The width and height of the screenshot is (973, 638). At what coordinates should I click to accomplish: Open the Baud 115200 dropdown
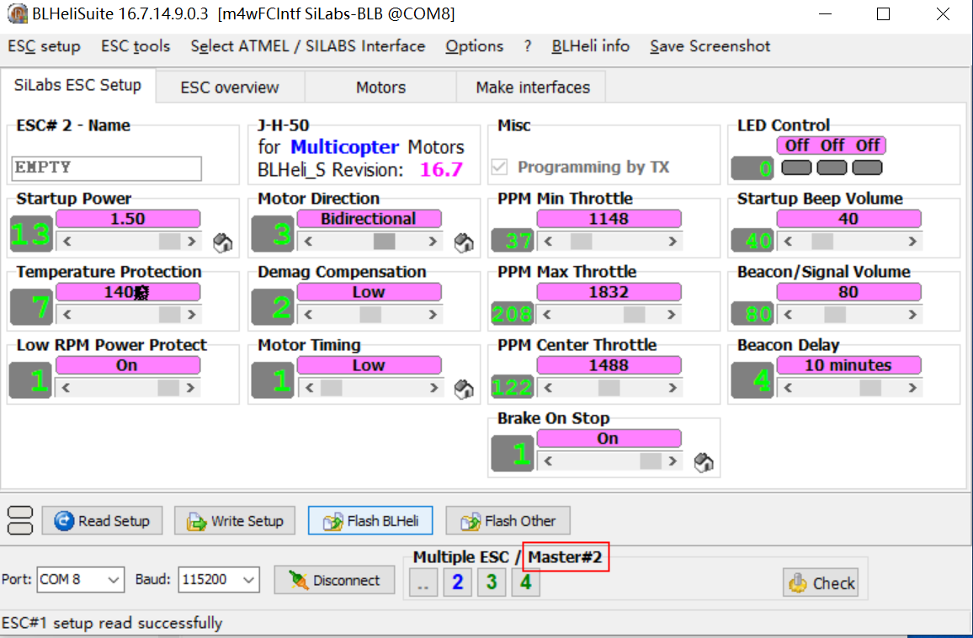tap(249, 580)
